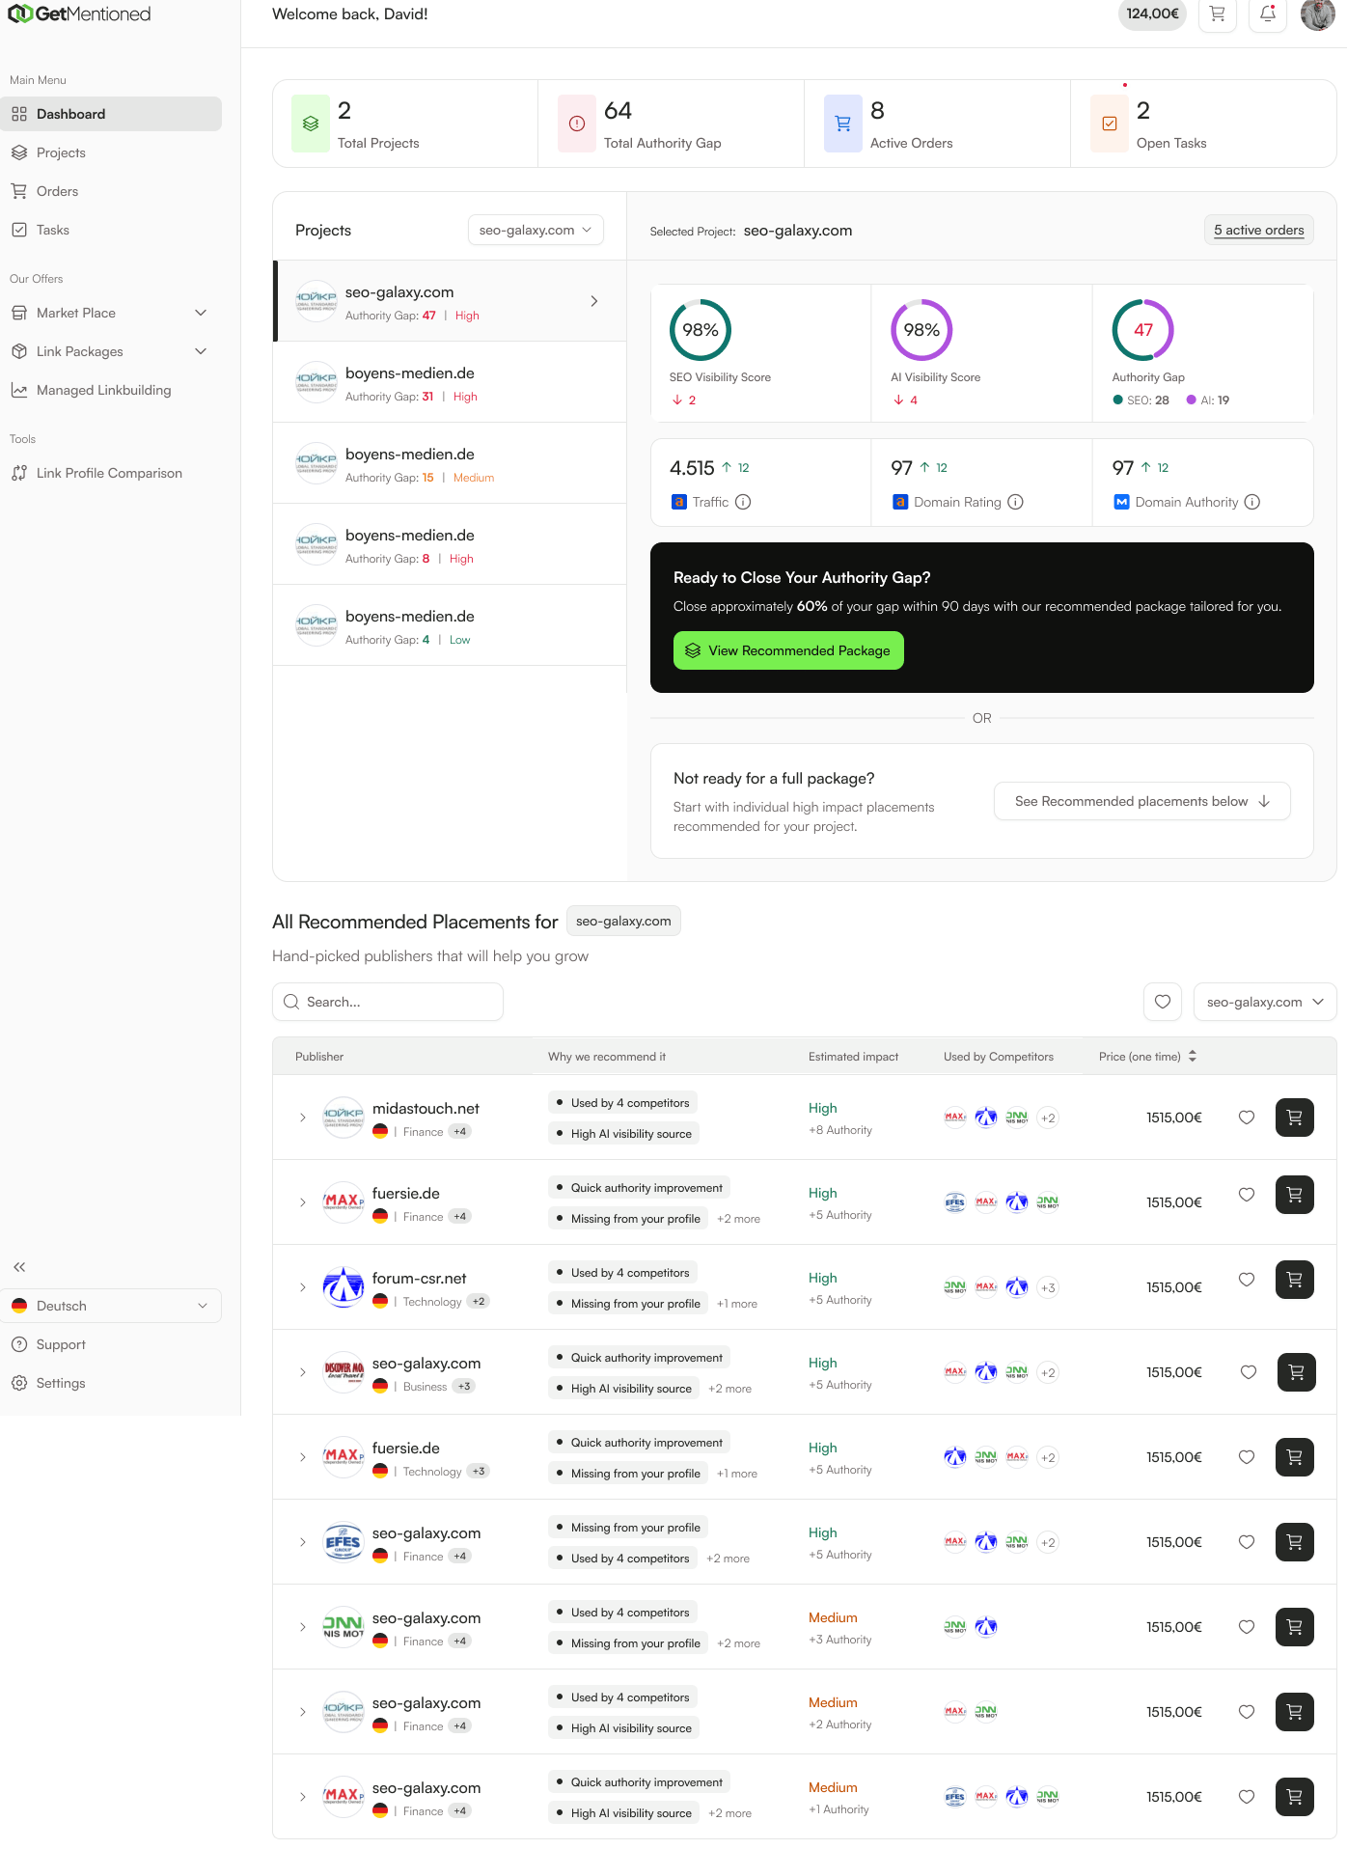Open Settings in the sidebar
This screenshot has width=1347, height=1849.
[111, 1383]
